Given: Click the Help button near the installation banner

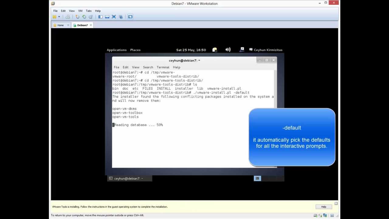Looking at the screenshot, I should click(323, 207).
